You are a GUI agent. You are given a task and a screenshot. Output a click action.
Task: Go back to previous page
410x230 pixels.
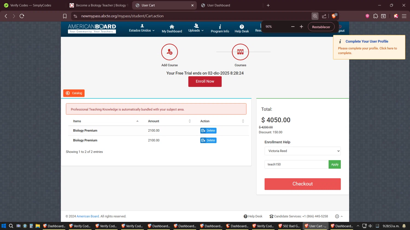pos(6,16)
